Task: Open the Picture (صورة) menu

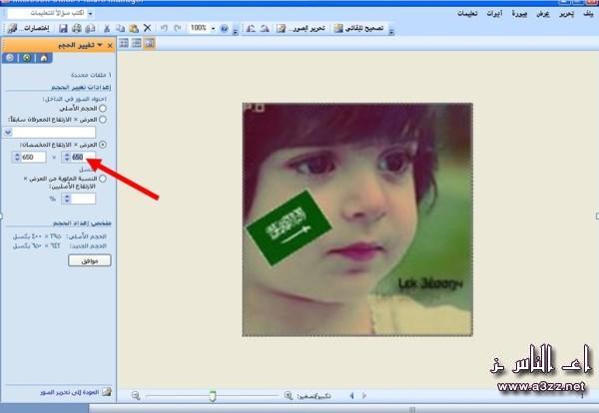Action: coord(519,14)
